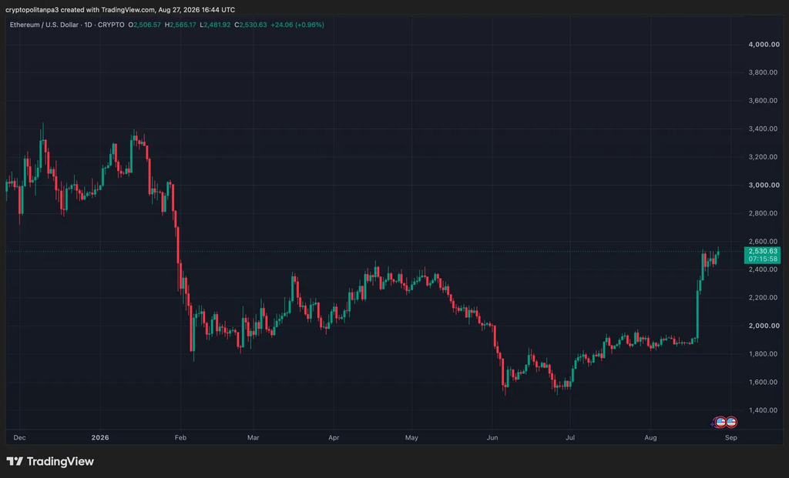Click the CRYPTO exchange label in the header
The height and width of the screenshot is (478, 789).
pyautogui.click(x=111, y=25)
